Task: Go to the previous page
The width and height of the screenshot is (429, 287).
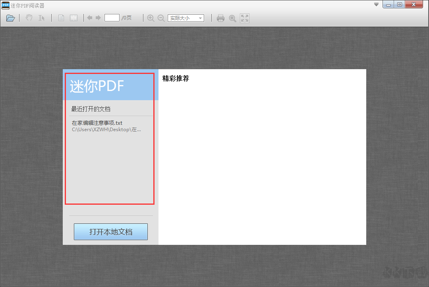Action: point(89,17)
